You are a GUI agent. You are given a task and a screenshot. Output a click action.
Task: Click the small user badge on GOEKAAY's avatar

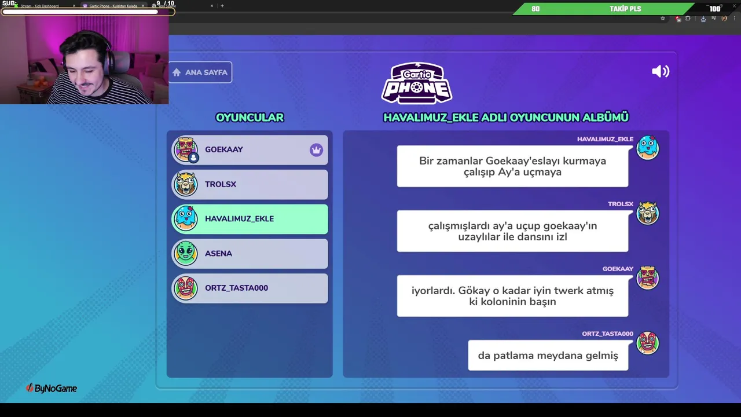(x=193, y=158)
